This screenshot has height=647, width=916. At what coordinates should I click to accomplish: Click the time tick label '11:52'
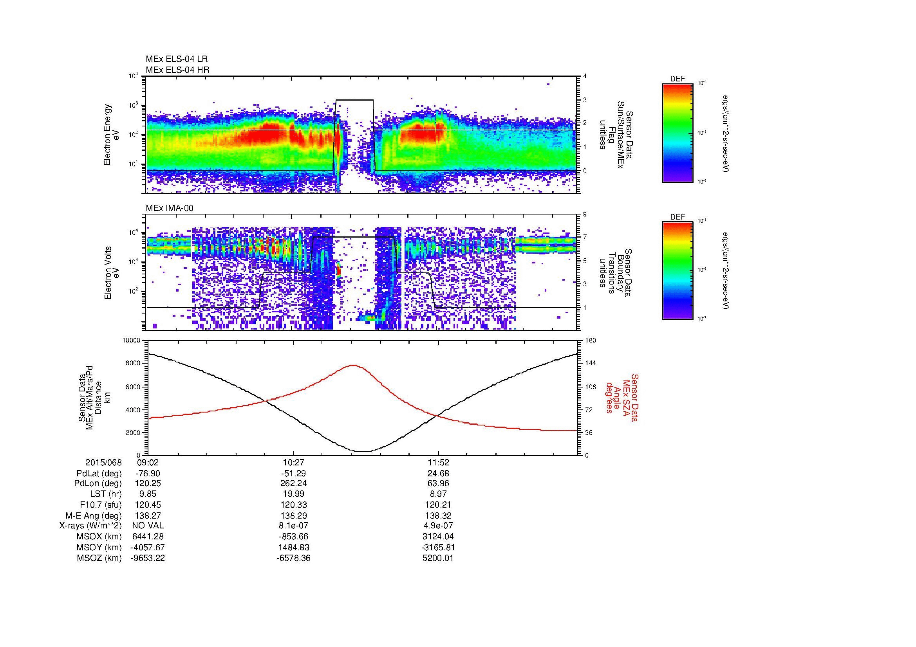[438, 463]
